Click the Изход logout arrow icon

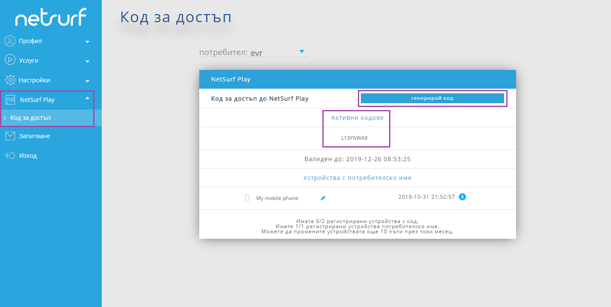[10, 156]
